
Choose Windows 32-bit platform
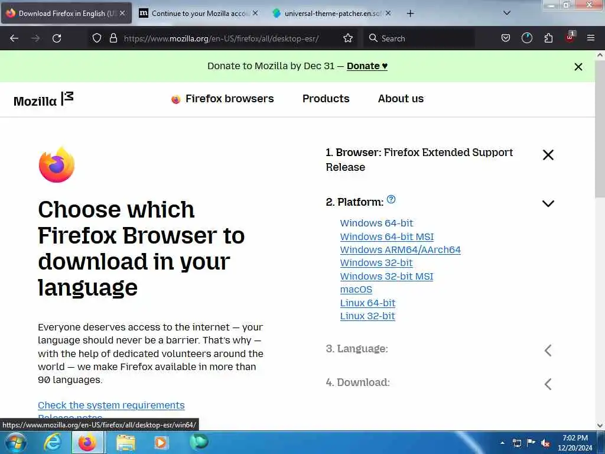pos(376,263)
